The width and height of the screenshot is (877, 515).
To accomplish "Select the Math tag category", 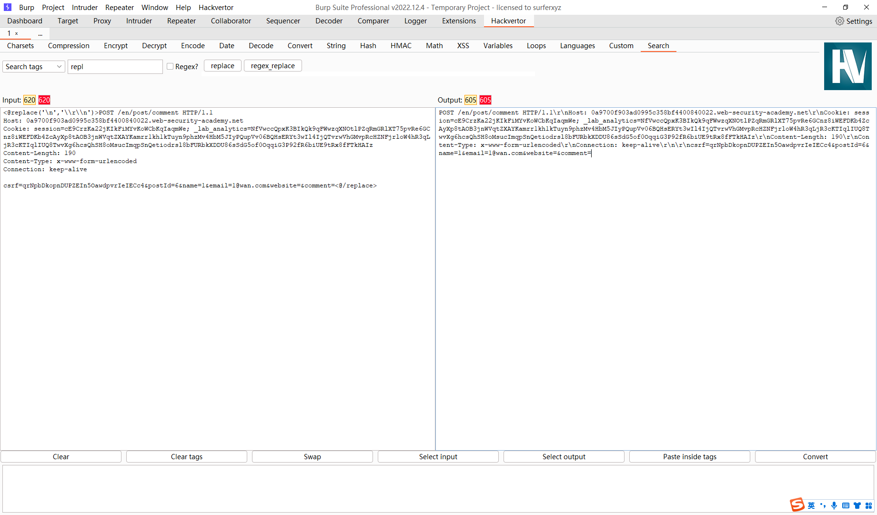I will coord(434,46).
